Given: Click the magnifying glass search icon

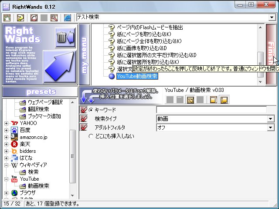Looking at the screenshot, I should tap(54, 18).
